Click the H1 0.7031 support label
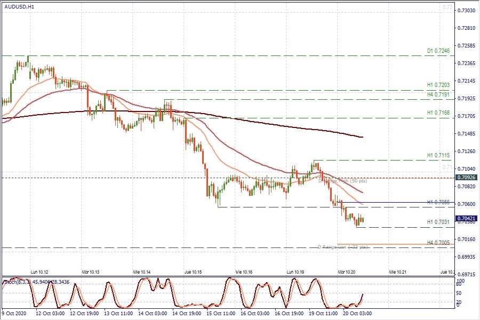 click(x=438, y=222)
